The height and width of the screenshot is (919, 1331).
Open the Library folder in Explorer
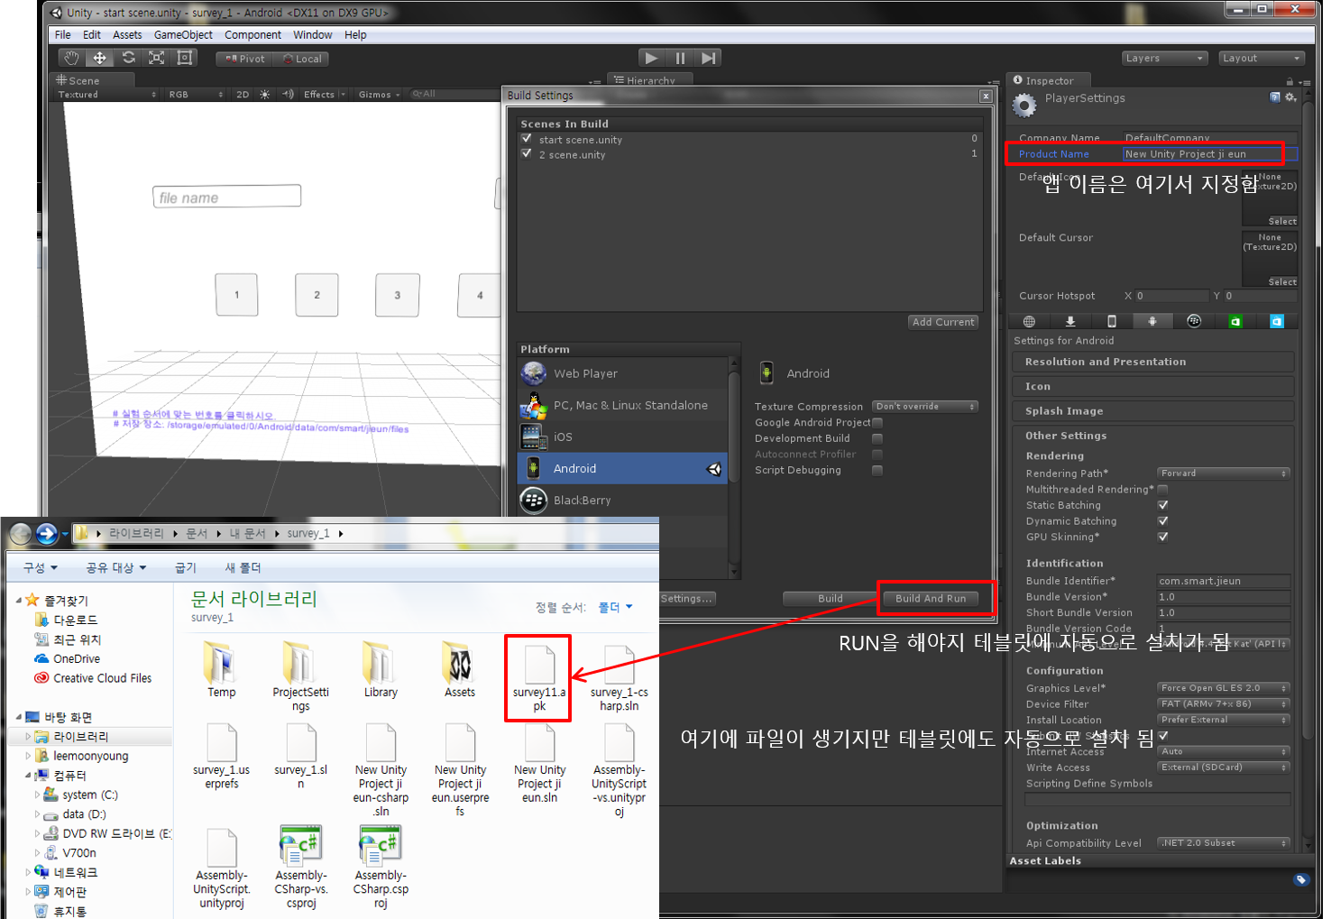[381, 670]
